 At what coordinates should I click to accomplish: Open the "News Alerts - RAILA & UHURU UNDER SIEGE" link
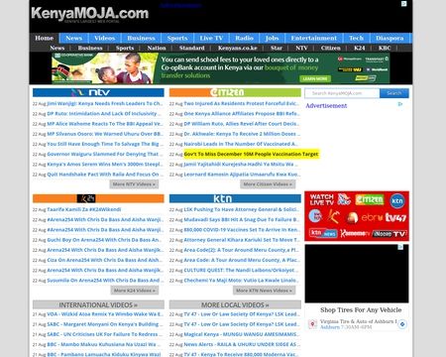tap(242, 344)
